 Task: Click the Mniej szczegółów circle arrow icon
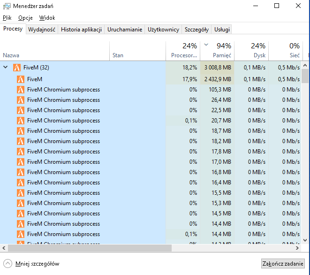8,264
